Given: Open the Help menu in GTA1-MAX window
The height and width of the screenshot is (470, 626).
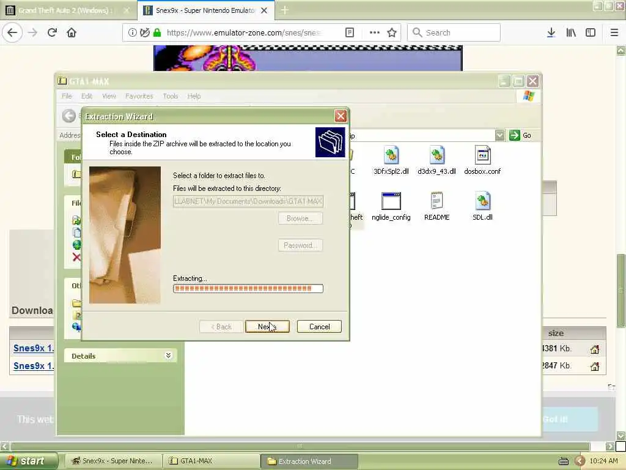Looking at the screenshot, I should [194, 96].
